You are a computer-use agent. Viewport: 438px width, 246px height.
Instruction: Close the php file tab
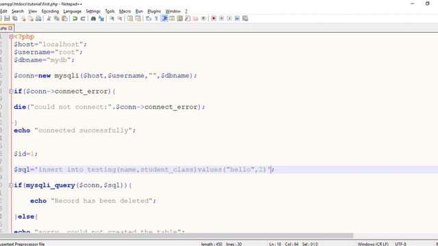pyautogui.click(x=10, y=28)
